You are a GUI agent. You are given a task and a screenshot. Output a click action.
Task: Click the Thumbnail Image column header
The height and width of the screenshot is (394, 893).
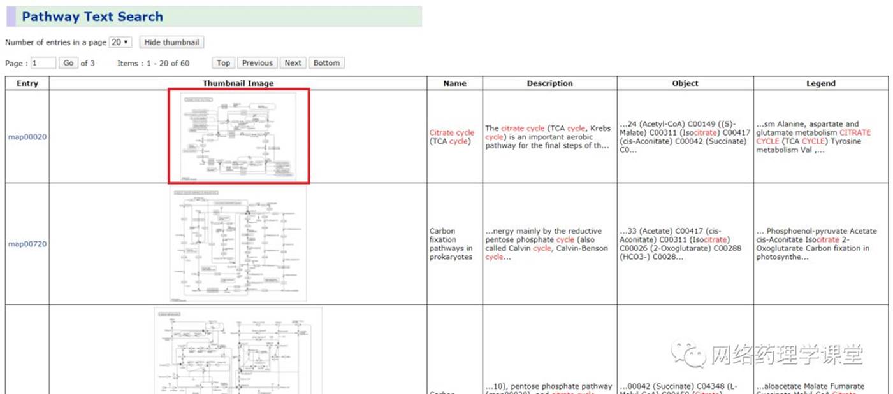pos(238,83)
